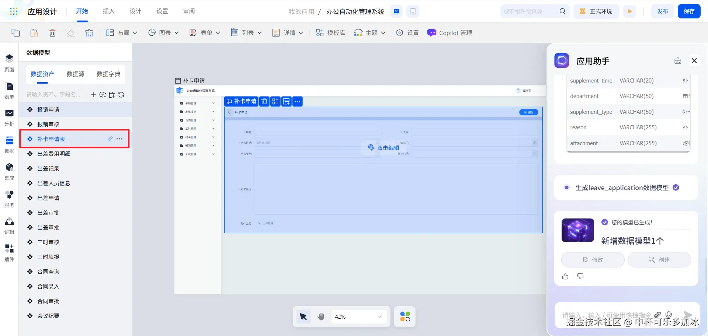708x336 pixels.
Task: Select the 数据资产 tab
Action: tap(42, 74)
